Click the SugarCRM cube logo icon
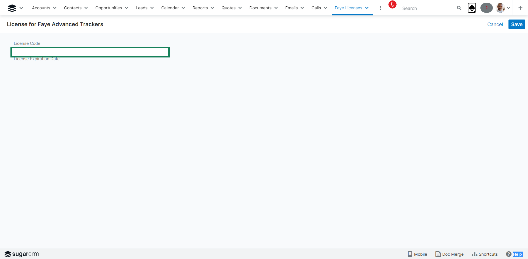The height and width of the screenshot is (259, 528). pos(12,8)
